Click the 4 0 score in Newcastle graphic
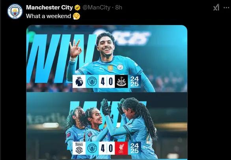The height and width of the screenshot is (160, 231). point(107,81)
